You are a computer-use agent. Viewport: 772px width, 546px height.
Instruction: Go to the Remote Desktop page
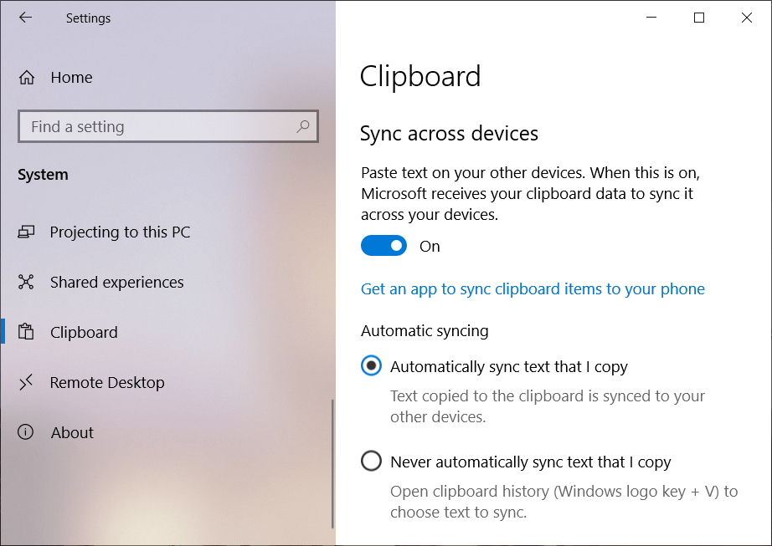pyautogui.click(x=107, y=382)
